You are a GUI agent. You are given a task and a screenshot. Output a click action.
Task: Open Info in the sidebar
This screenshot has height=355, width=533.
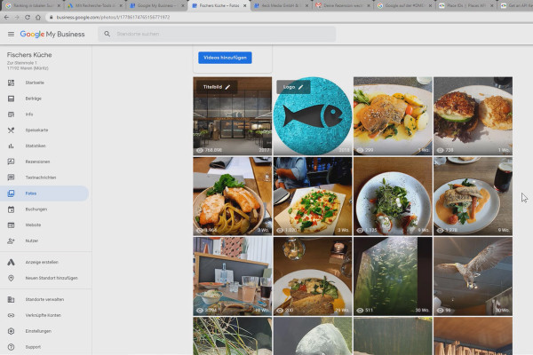click(29, 114)
